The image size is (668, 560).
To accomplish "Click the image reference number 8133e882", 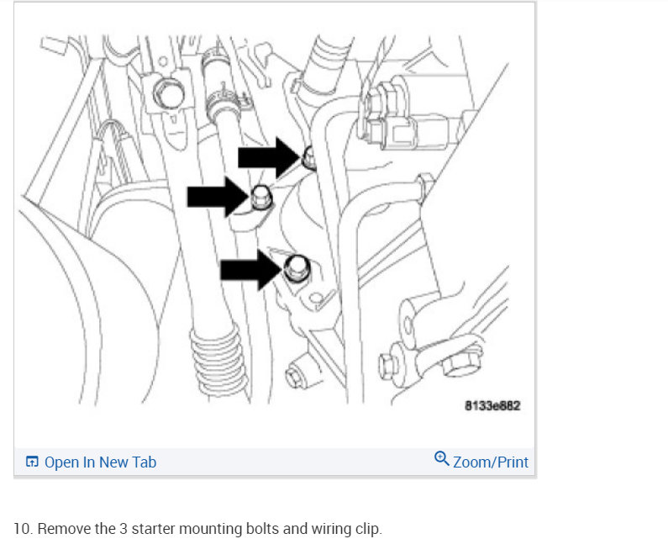I will (x=492, y=405).
